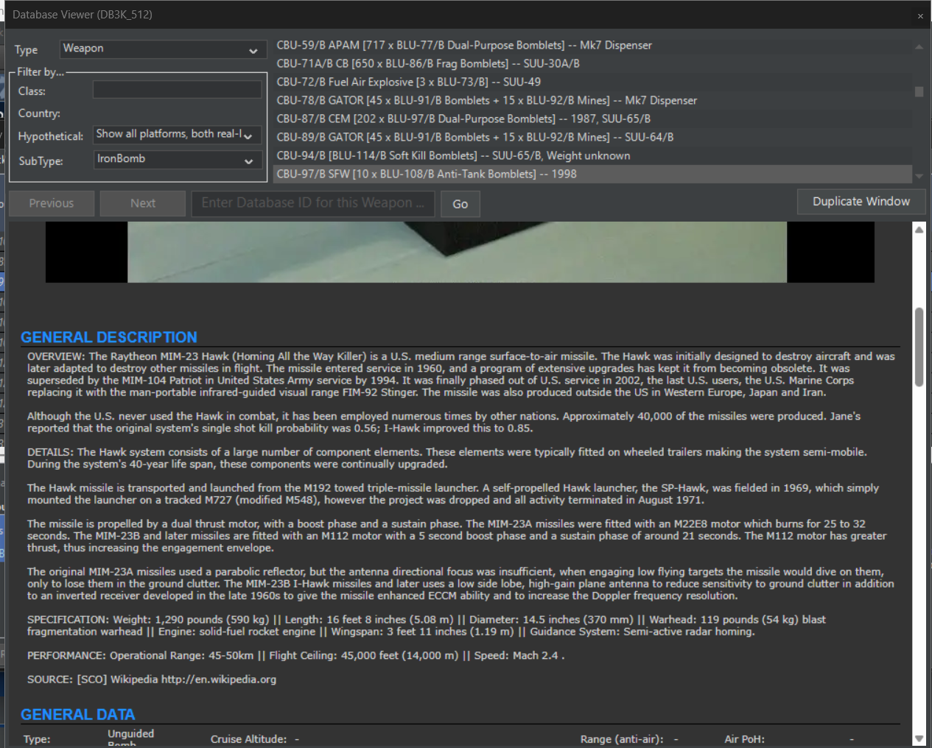Click the Class filter input field
The height and width of the screenshot is (748, 932).
(177, 90)
